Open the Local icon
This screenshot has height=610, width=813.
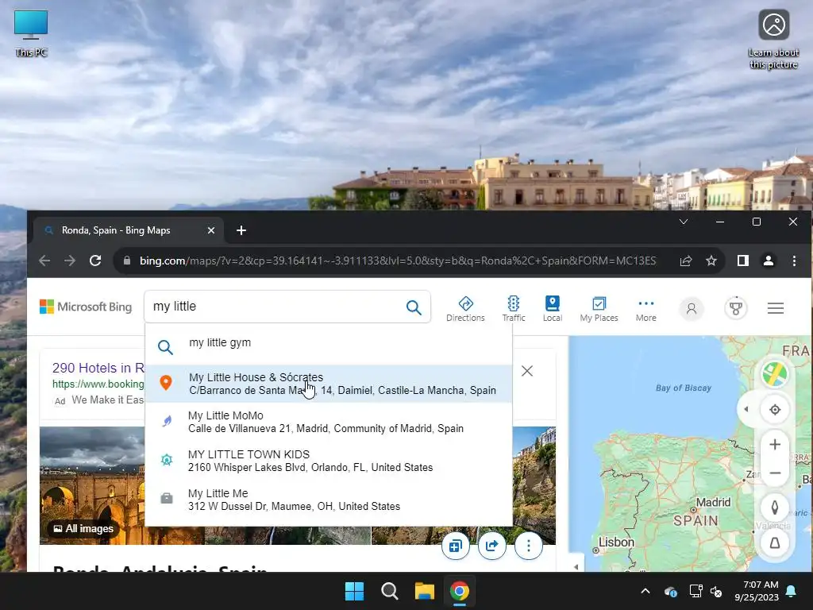coord(553,309)
